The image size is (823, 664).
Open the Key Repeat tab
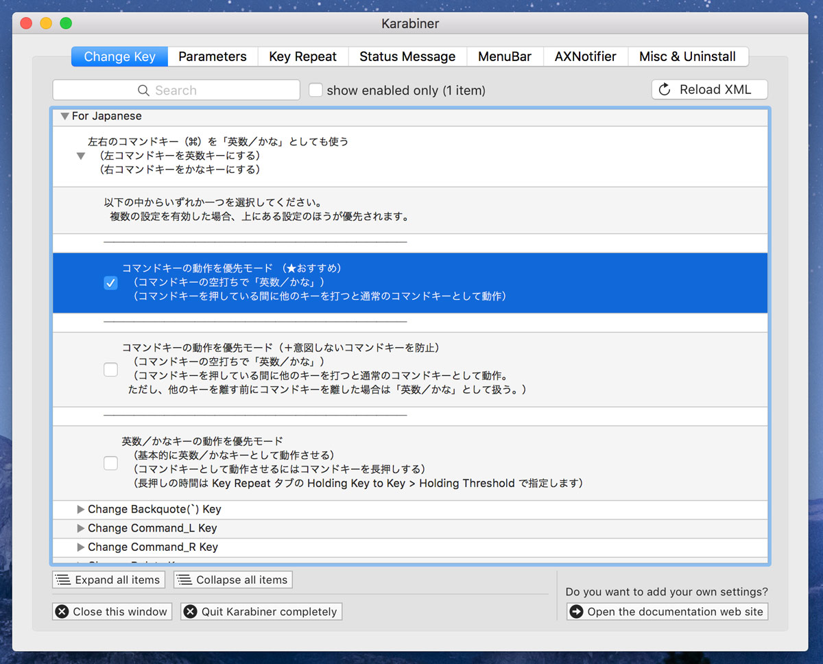303,57
